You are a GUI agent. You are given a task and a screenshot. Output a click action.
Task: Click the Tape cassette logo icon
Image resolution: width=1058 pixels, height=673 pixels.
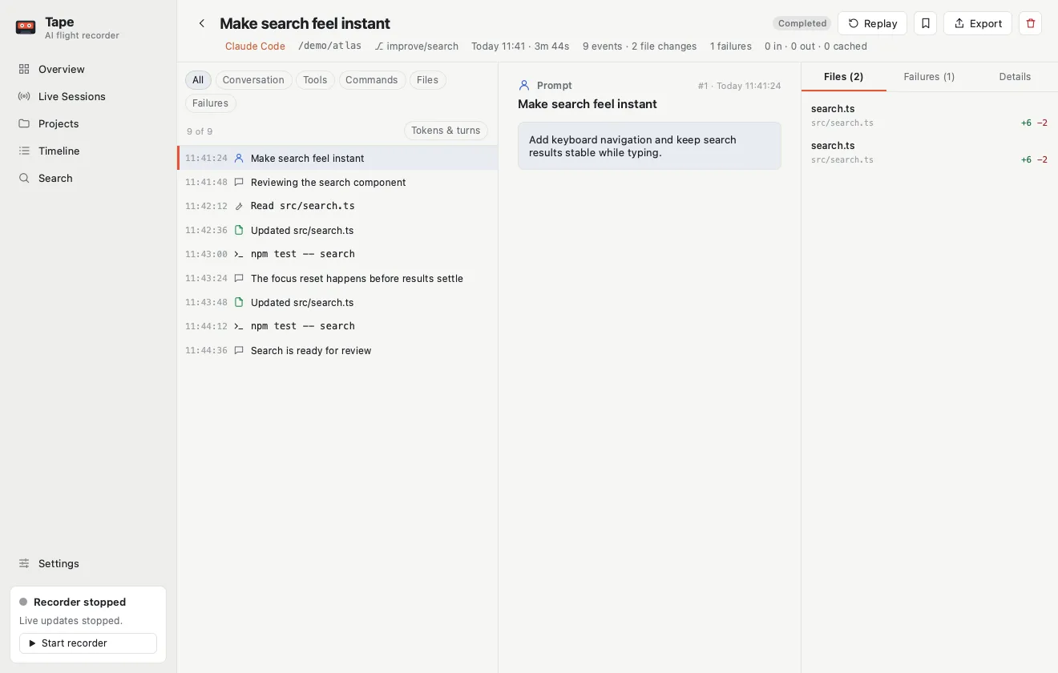pos(26,27)
